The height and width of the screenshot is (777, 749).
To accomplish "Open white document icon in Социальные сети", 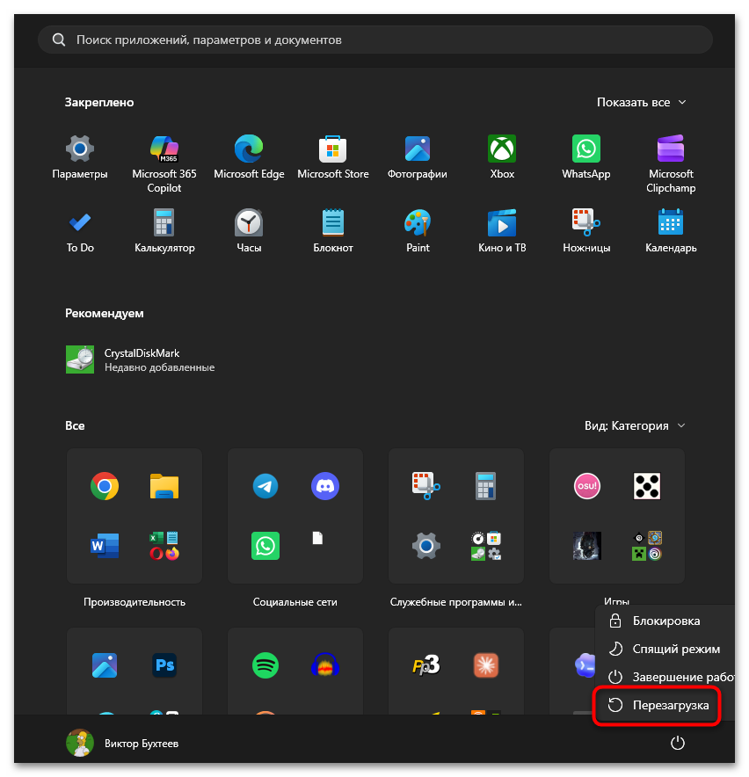I will point(317,538).
